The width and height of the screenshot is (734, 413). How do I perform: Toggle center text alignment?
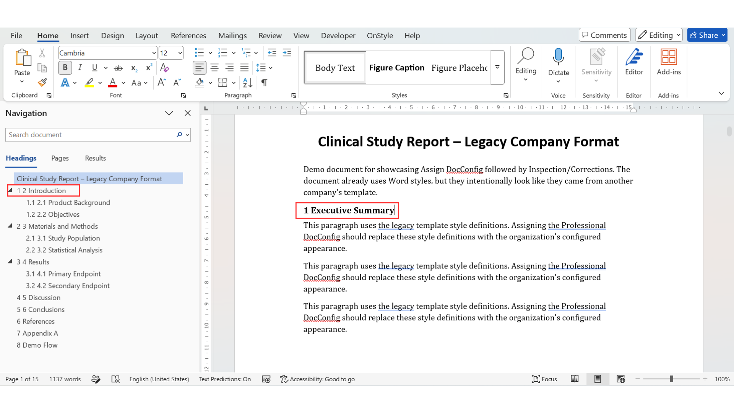coord(214,68)
